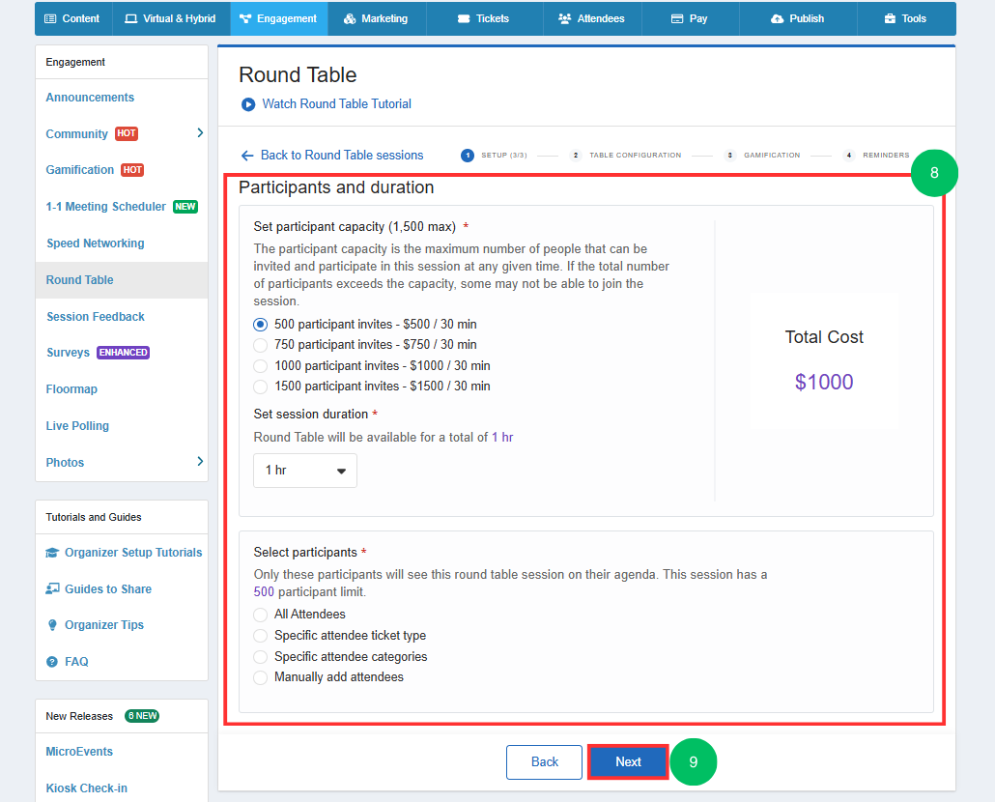995x802 pixels.
Task: Open Live Polling page
Action: tap(77, 426)
